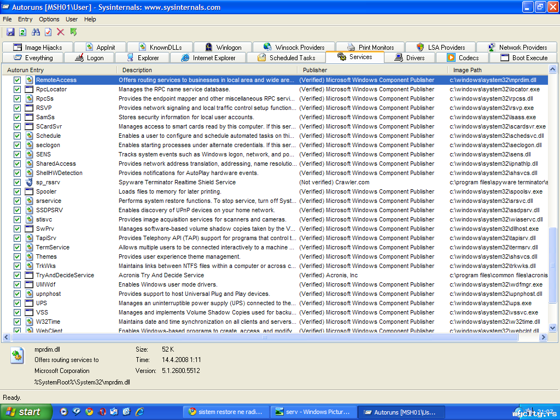The height and width of the screenshot is (420, 560).
Task: Open the Scheduled Tasks tab
Action: pos(287,57)
